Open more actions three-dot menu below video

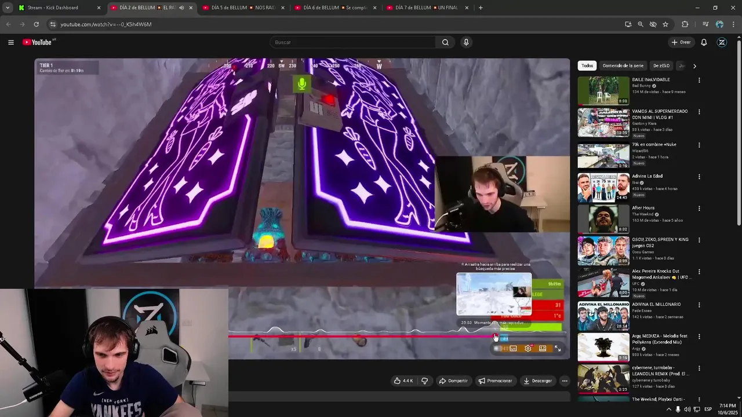[565, 381]
